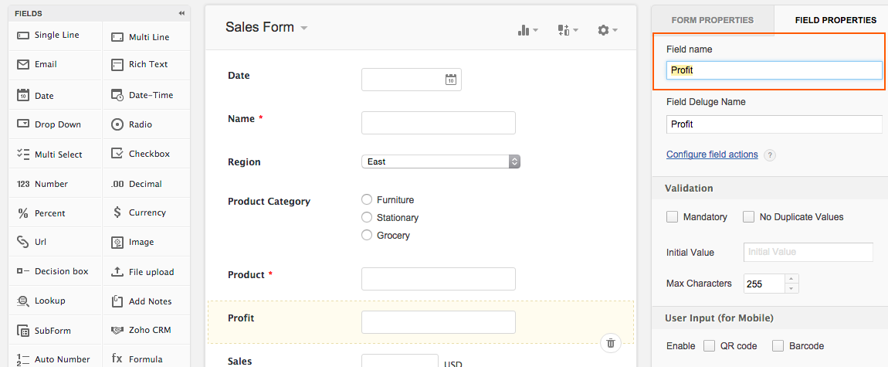Enable the QR code checkbox
Image resolution: width=888 pixels, height=367 pixels.
click(709, 346)
